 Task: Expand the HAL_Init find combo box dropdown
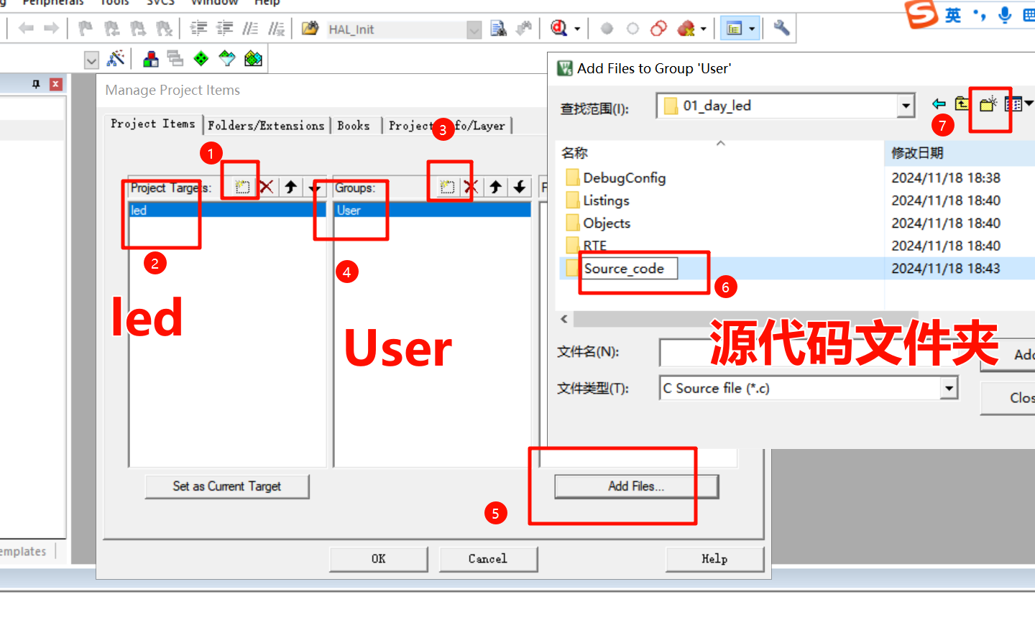point(474,29)
